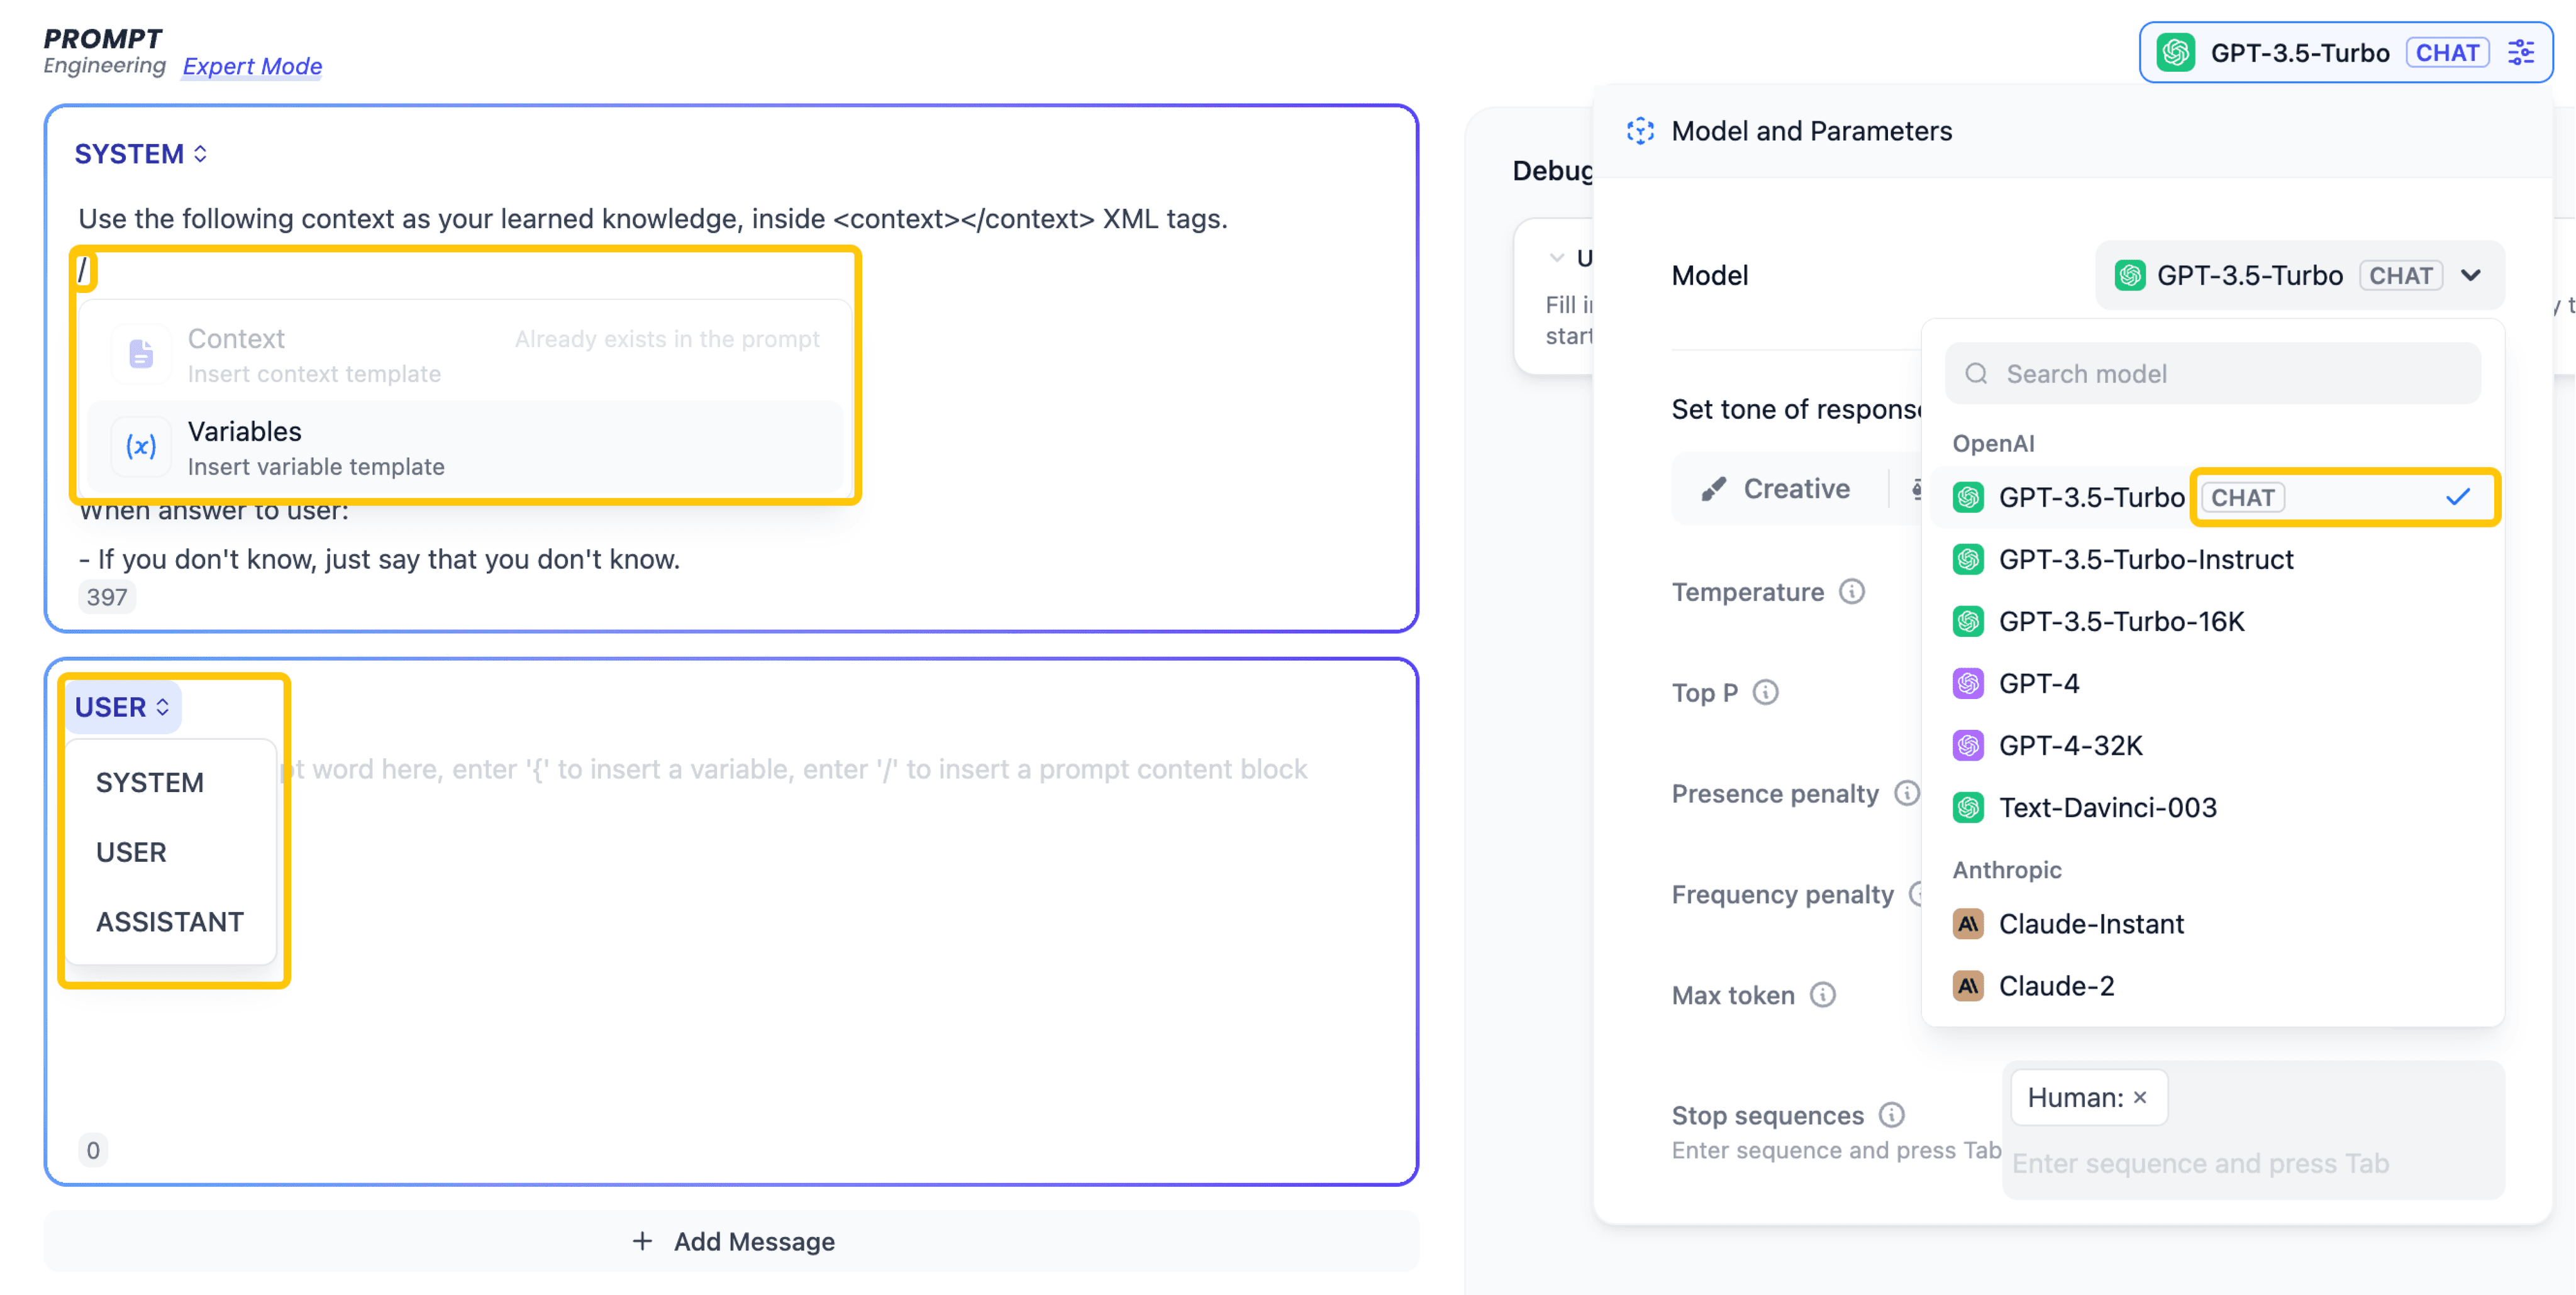
Task: Open the Expert Mode link
Action: click(252, 66)
